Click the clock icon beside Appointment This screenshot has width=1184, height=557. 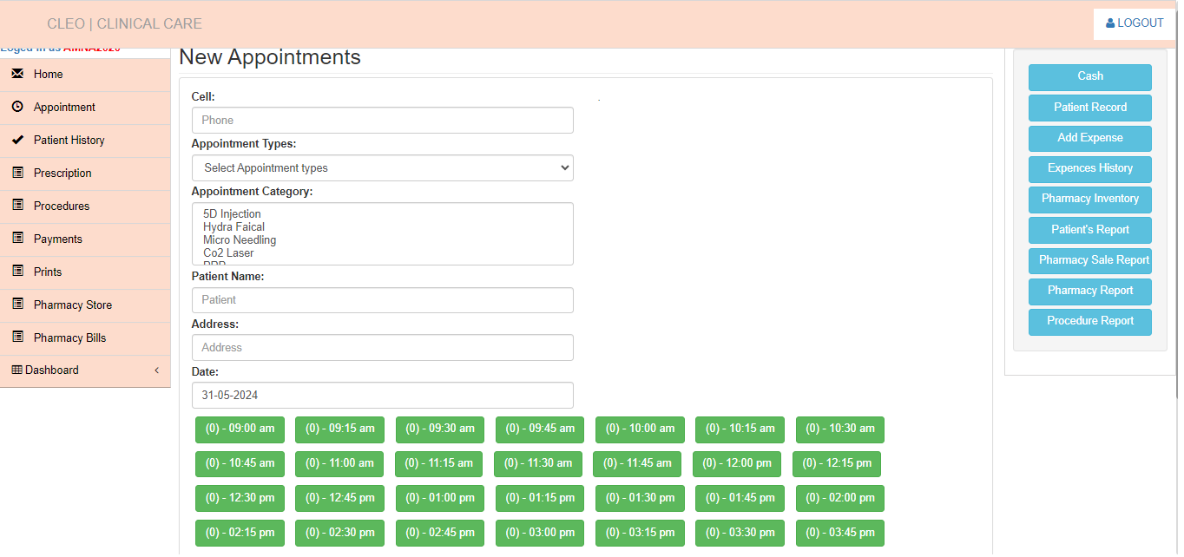[x=17, y=107]
